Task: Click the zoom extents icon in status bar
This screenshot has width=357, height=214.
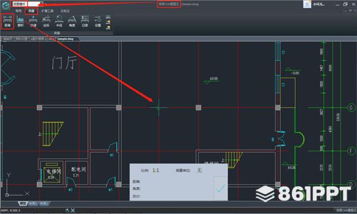Action: [73, 210]
